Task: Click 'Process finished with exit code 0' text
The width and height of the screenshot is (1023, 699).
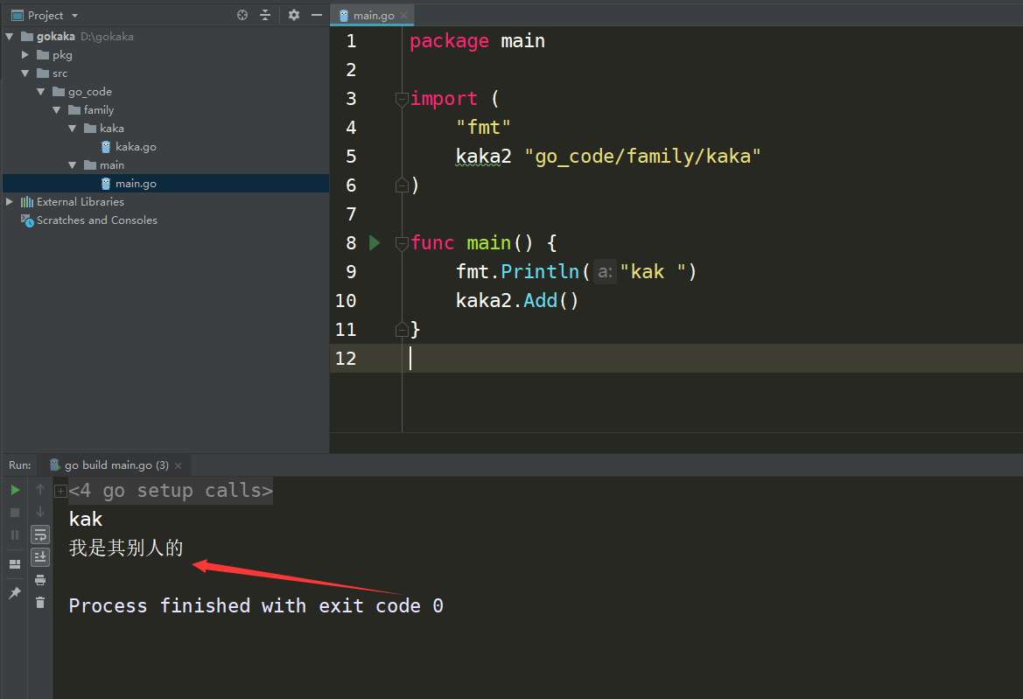Action: click(x=256, y=605)
